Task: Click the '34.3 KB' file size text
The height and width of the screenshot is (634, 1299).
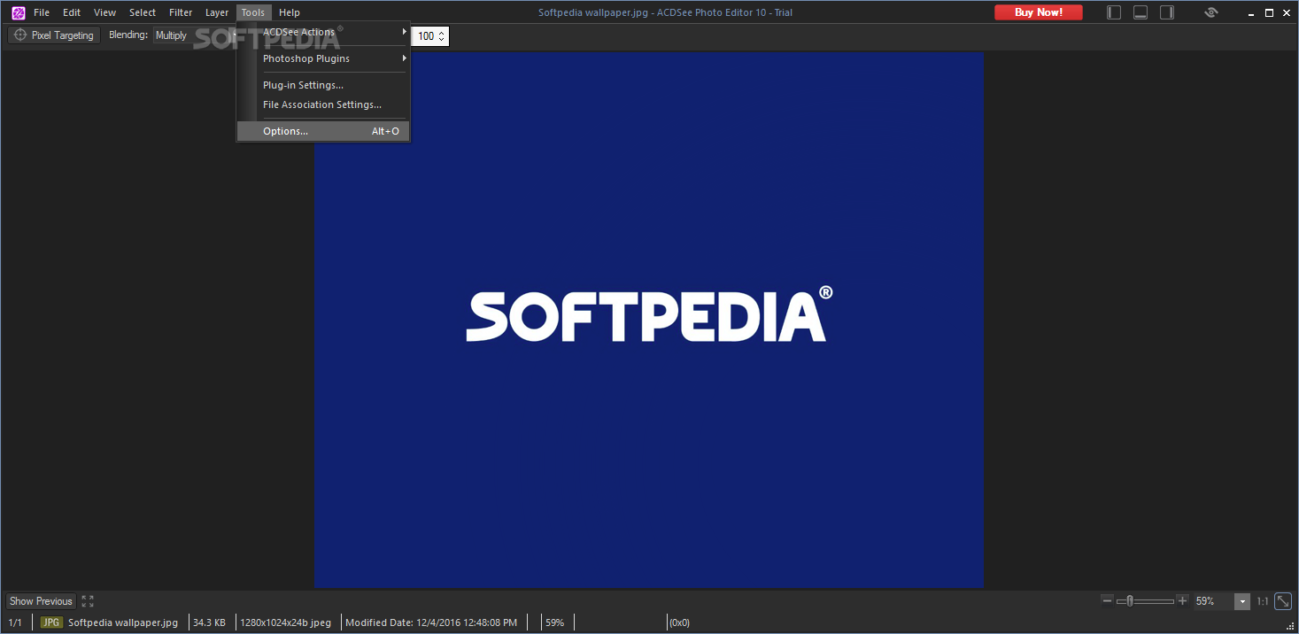Action: point(209,622)
